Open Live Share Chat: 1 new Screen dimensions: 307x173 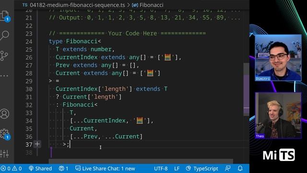pyautogui.click(x=106, y=169)
